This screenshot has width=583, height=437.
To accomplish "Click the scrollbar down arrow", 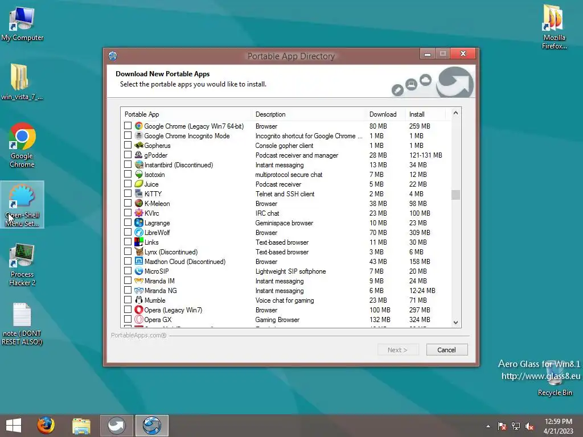I will click(x=455, y=323).
